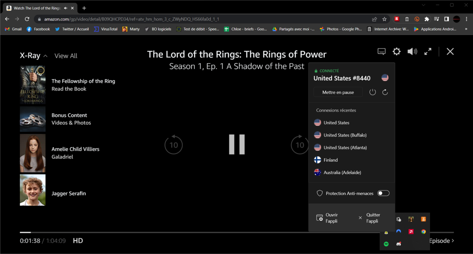Image resolution: width=473 pixels, height=254 pixels.
Task: Click the orange Bitly extension icon
Action: 417,19
